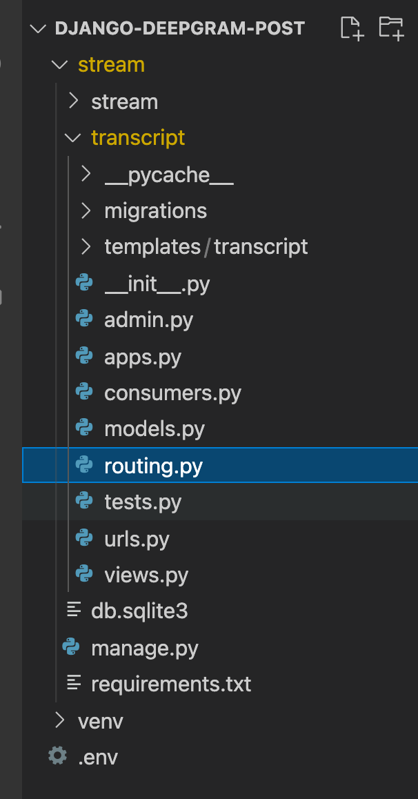Click the New File icon

tap(352, 28)
